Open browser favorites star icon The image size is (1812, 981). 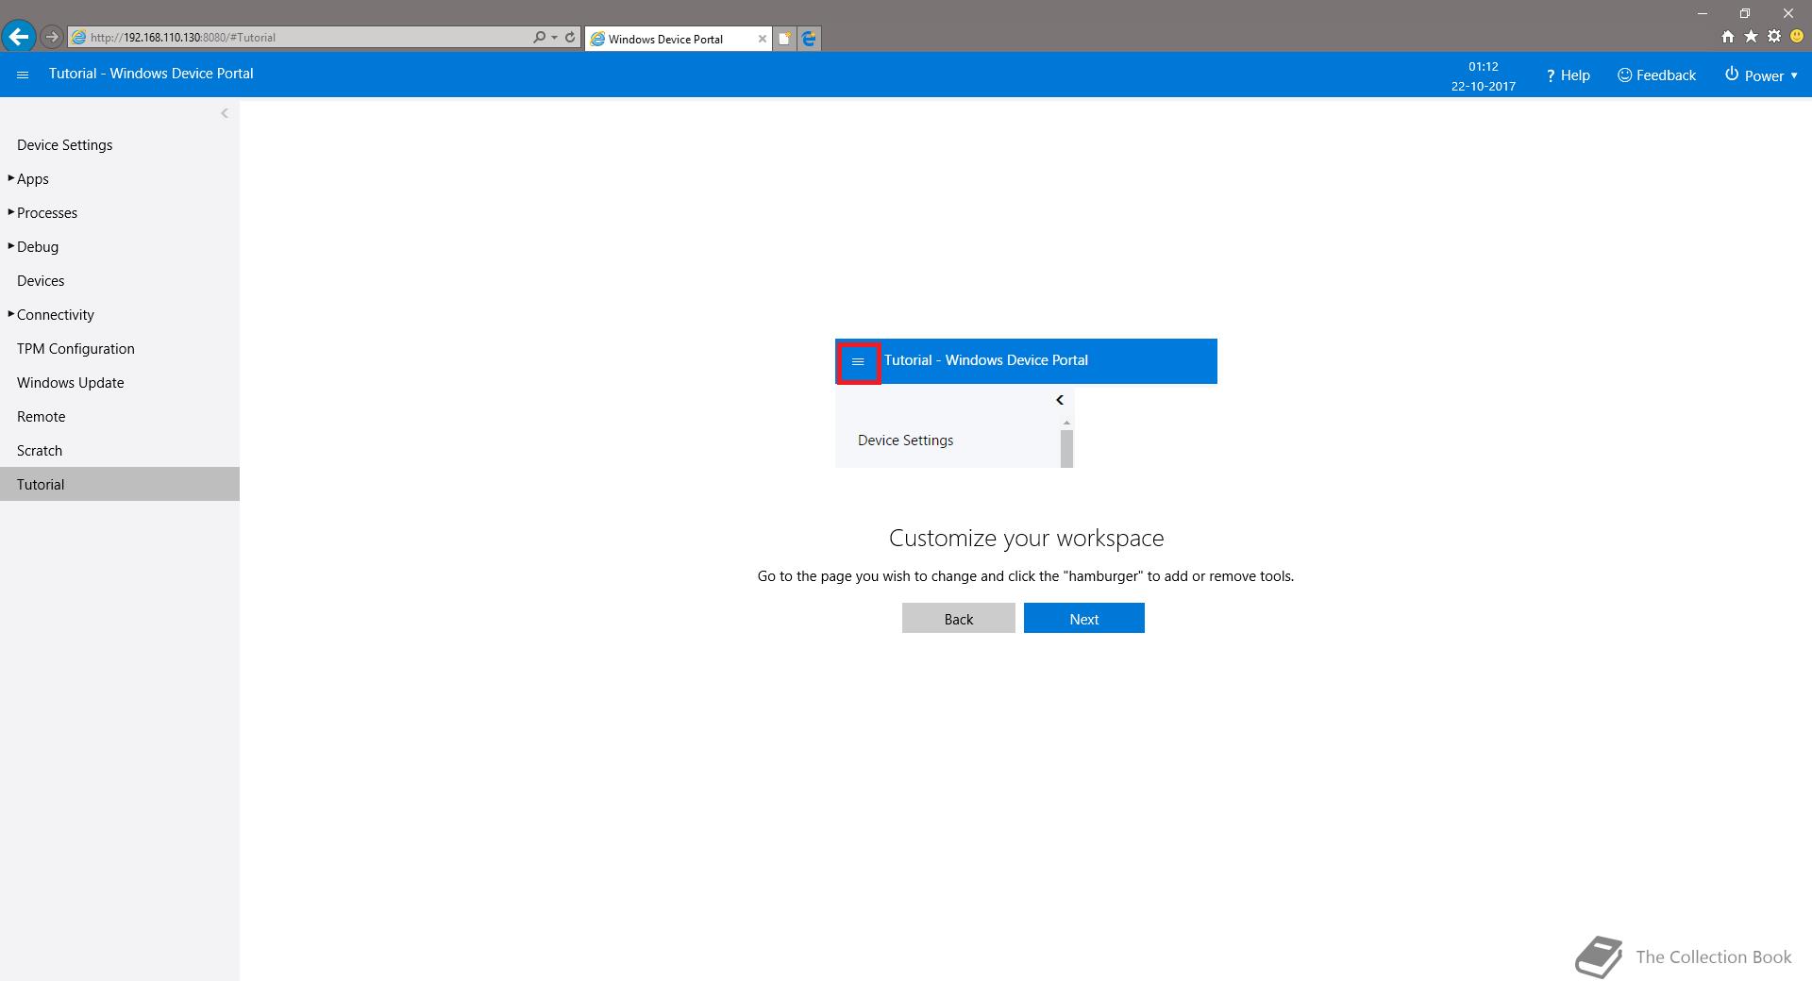click(x=1751, y=37)
